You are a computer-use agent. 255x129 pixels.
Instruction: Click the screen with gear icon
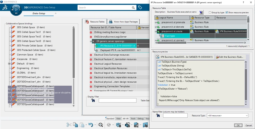pyautogui.click(x=145, y=125)
